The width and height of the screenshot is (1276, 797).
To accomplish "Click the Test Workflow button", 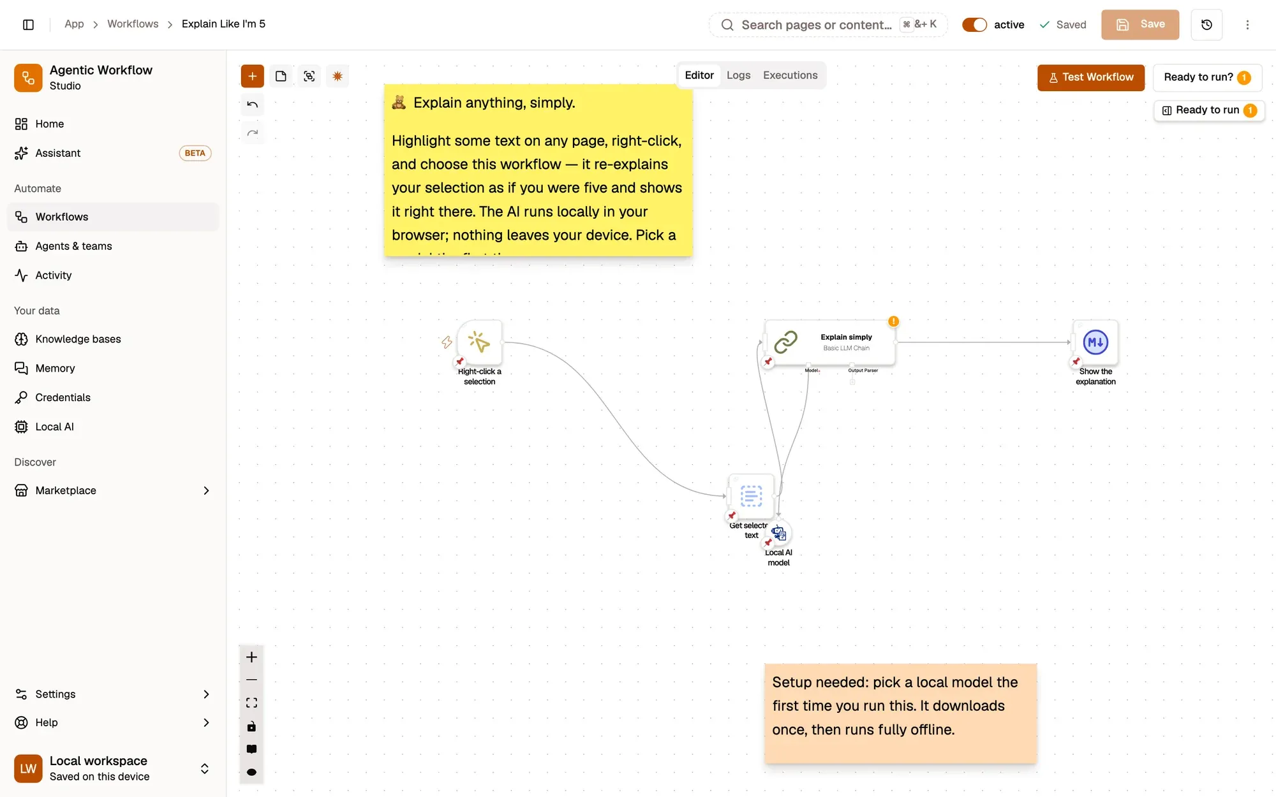I will pyautogui.click(x=1090, y=77).
